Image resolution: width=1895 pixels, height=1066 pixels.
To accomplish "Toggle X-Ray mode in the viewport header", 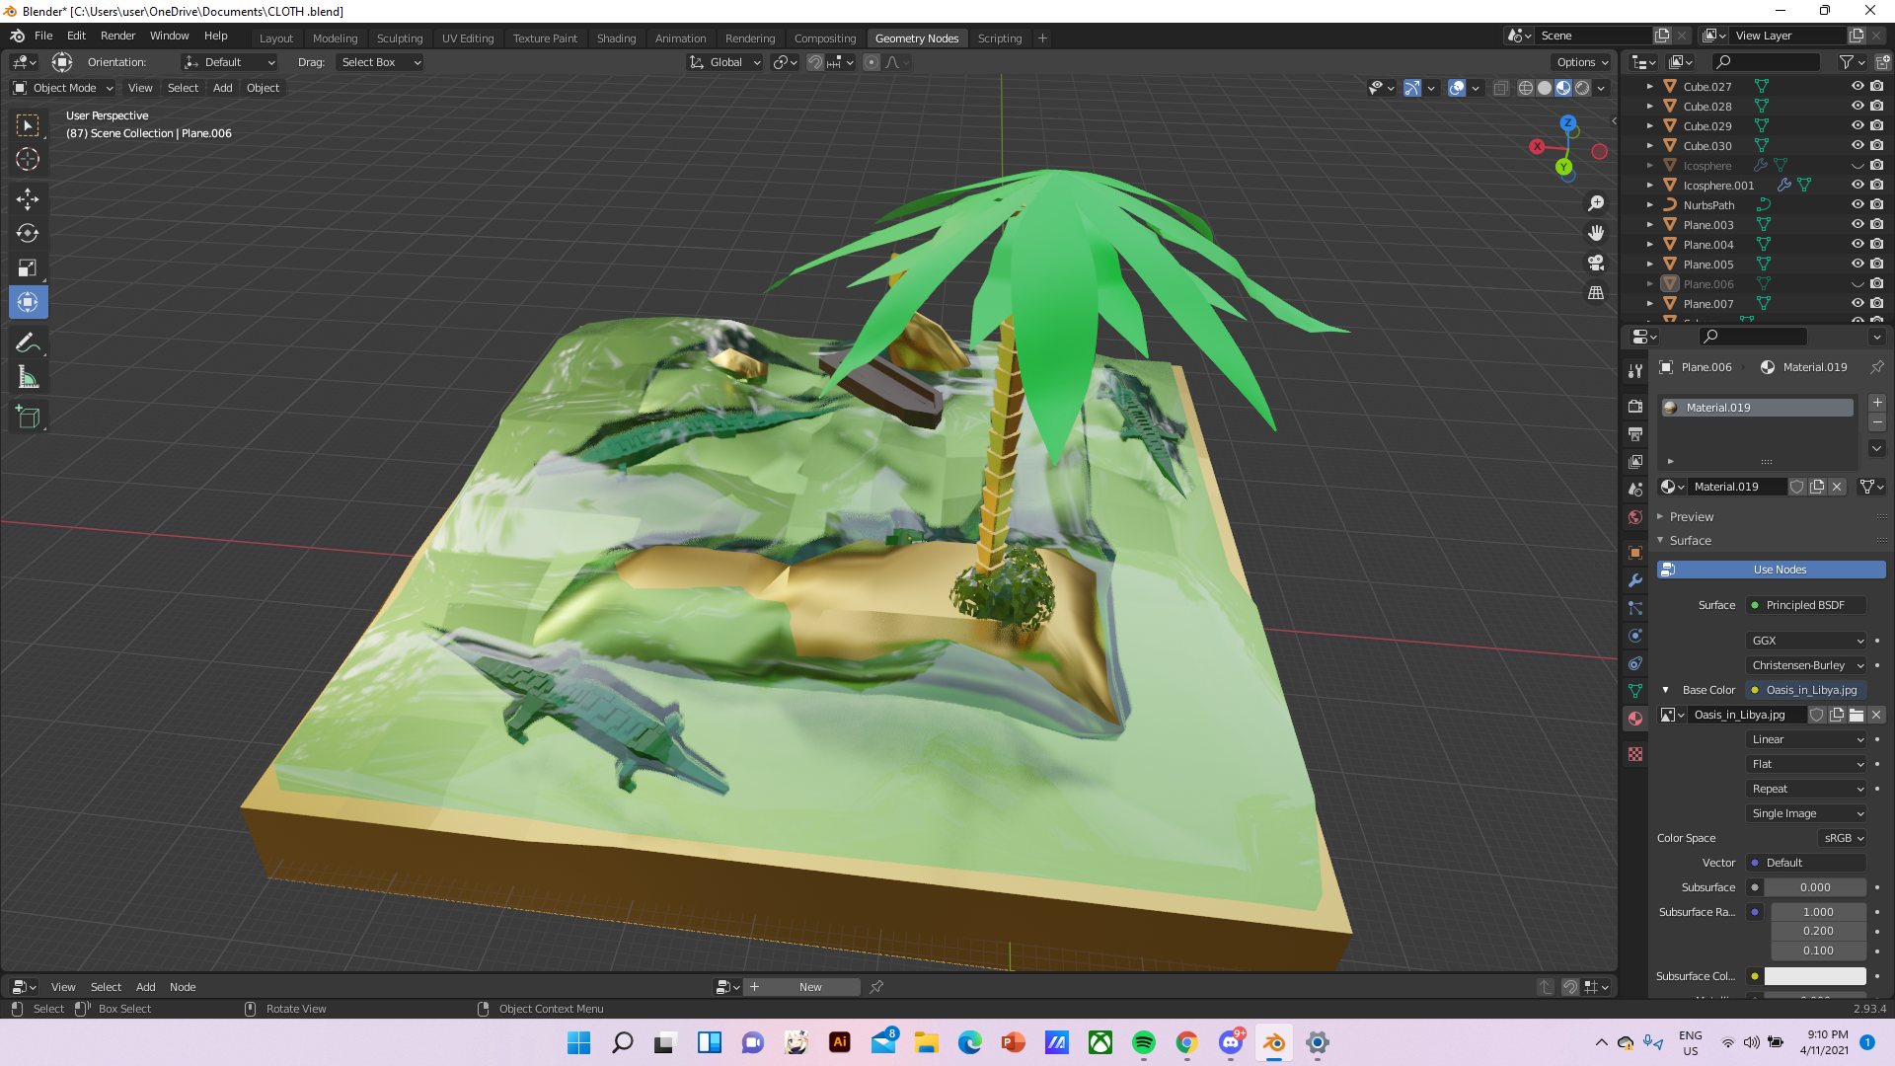I will click(x=1500, y=88).
